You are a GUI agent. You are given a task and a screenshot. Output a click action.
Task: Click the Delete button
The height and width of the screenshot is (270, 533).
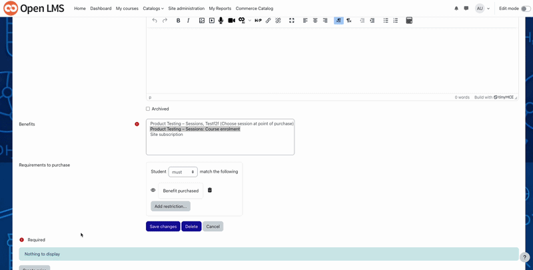click(x=191, y=227)
